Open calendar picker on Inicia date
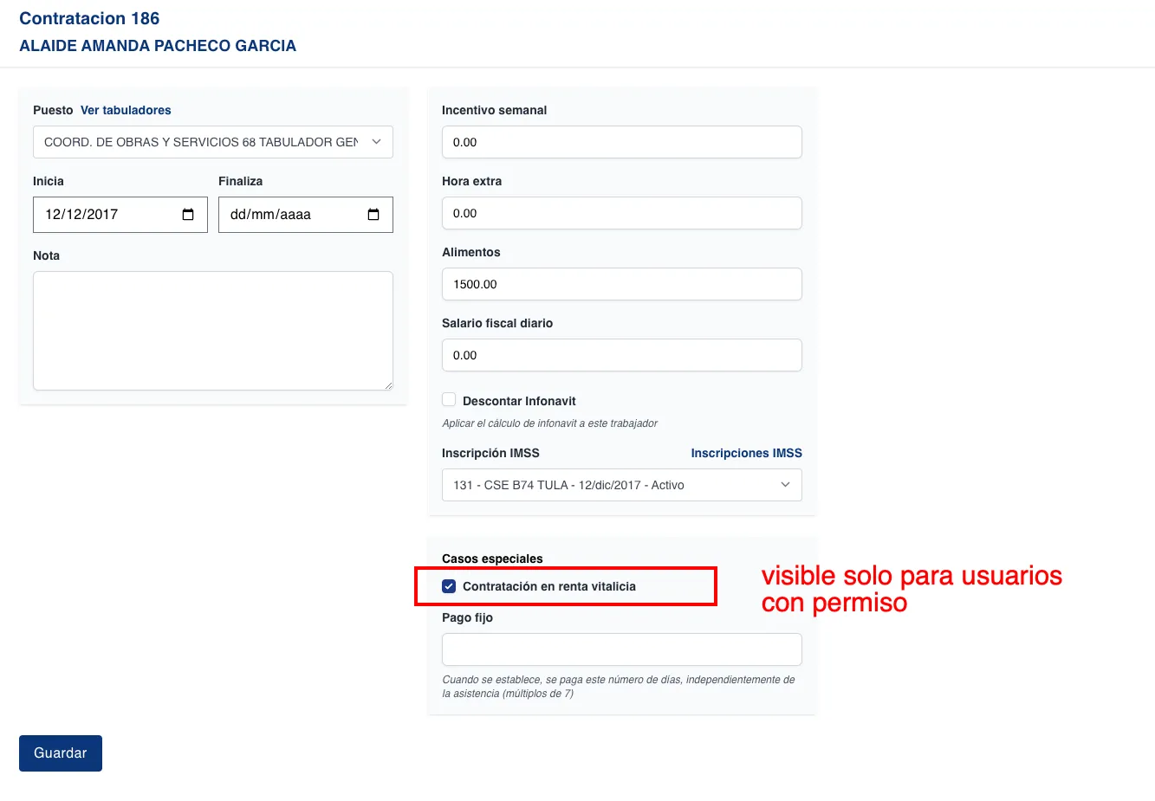1155x801 pixels. point(188,215)
